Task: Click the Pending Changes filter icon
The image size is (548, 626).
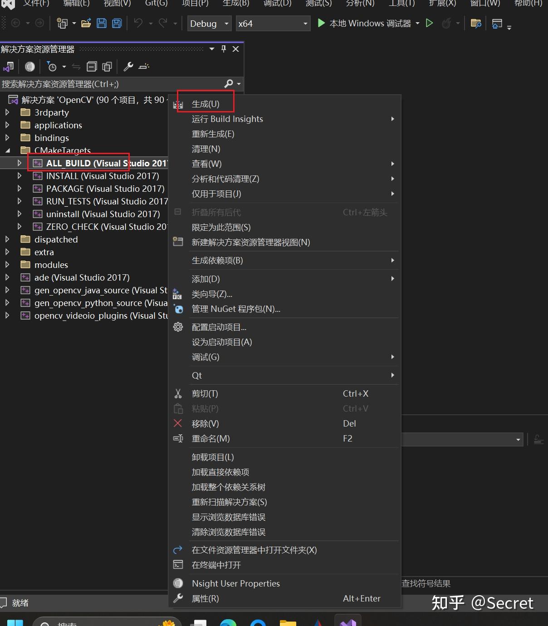Action: point(52,67)
